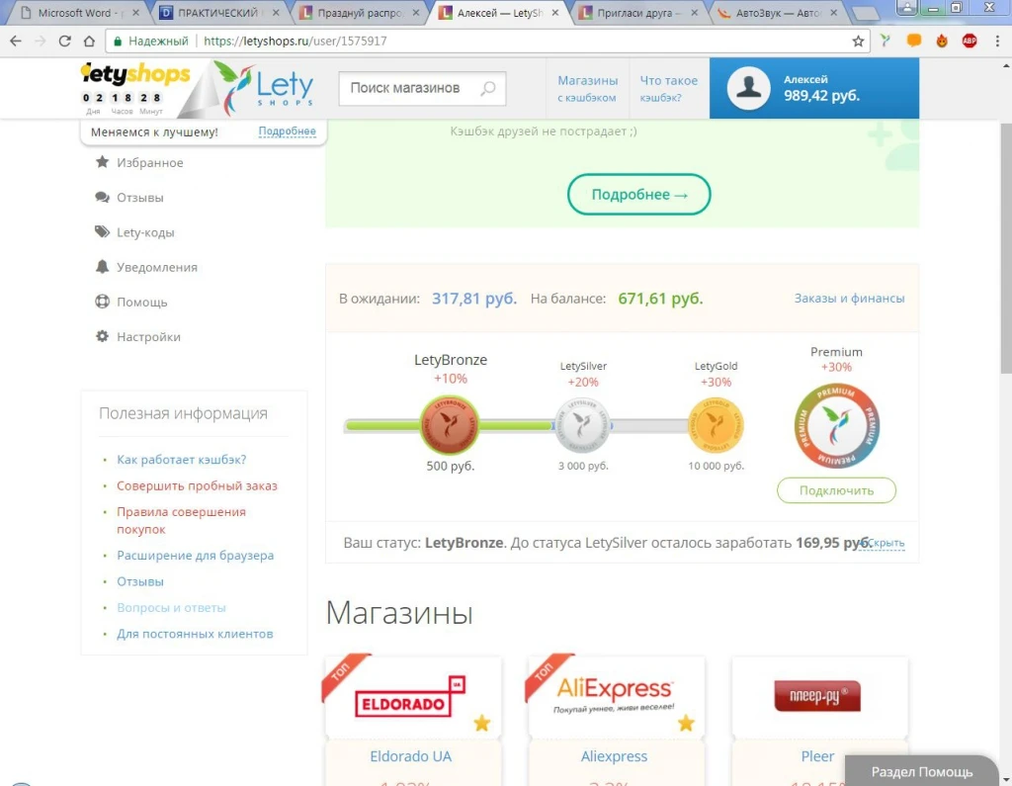Click the letyshops logo
The image size is (1012, 786).
pos(136,75)
